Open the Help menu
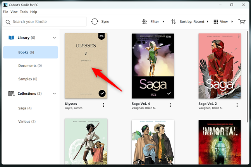Image resolution: width=251 pixels, height=167 pixels. coord(34,12)
